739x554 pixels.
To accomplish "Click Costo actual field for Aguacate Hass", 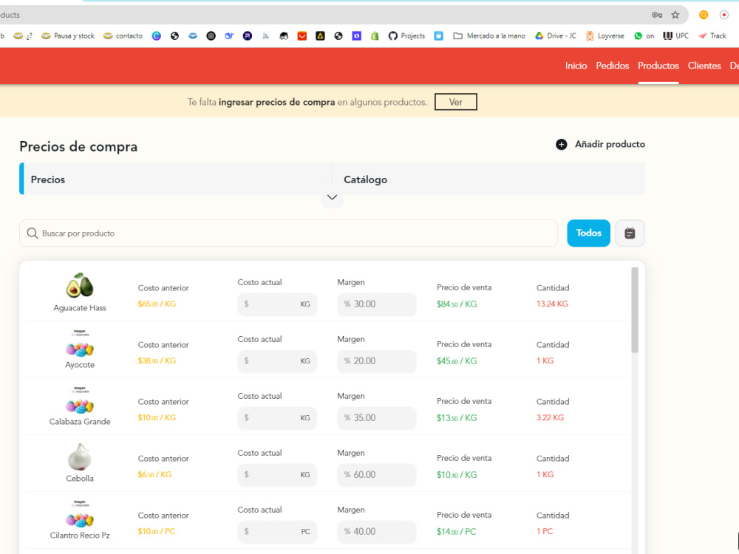I will click(x=277, y=304).
